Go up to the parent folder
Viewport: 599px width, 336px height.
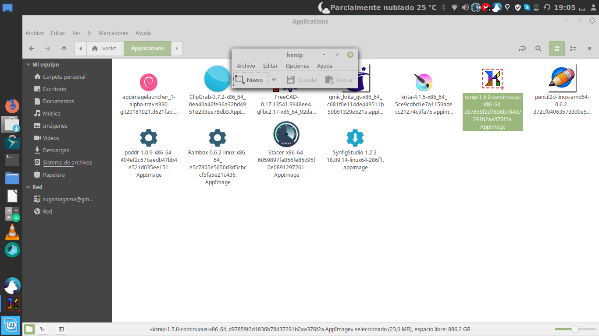click(64, 49)
